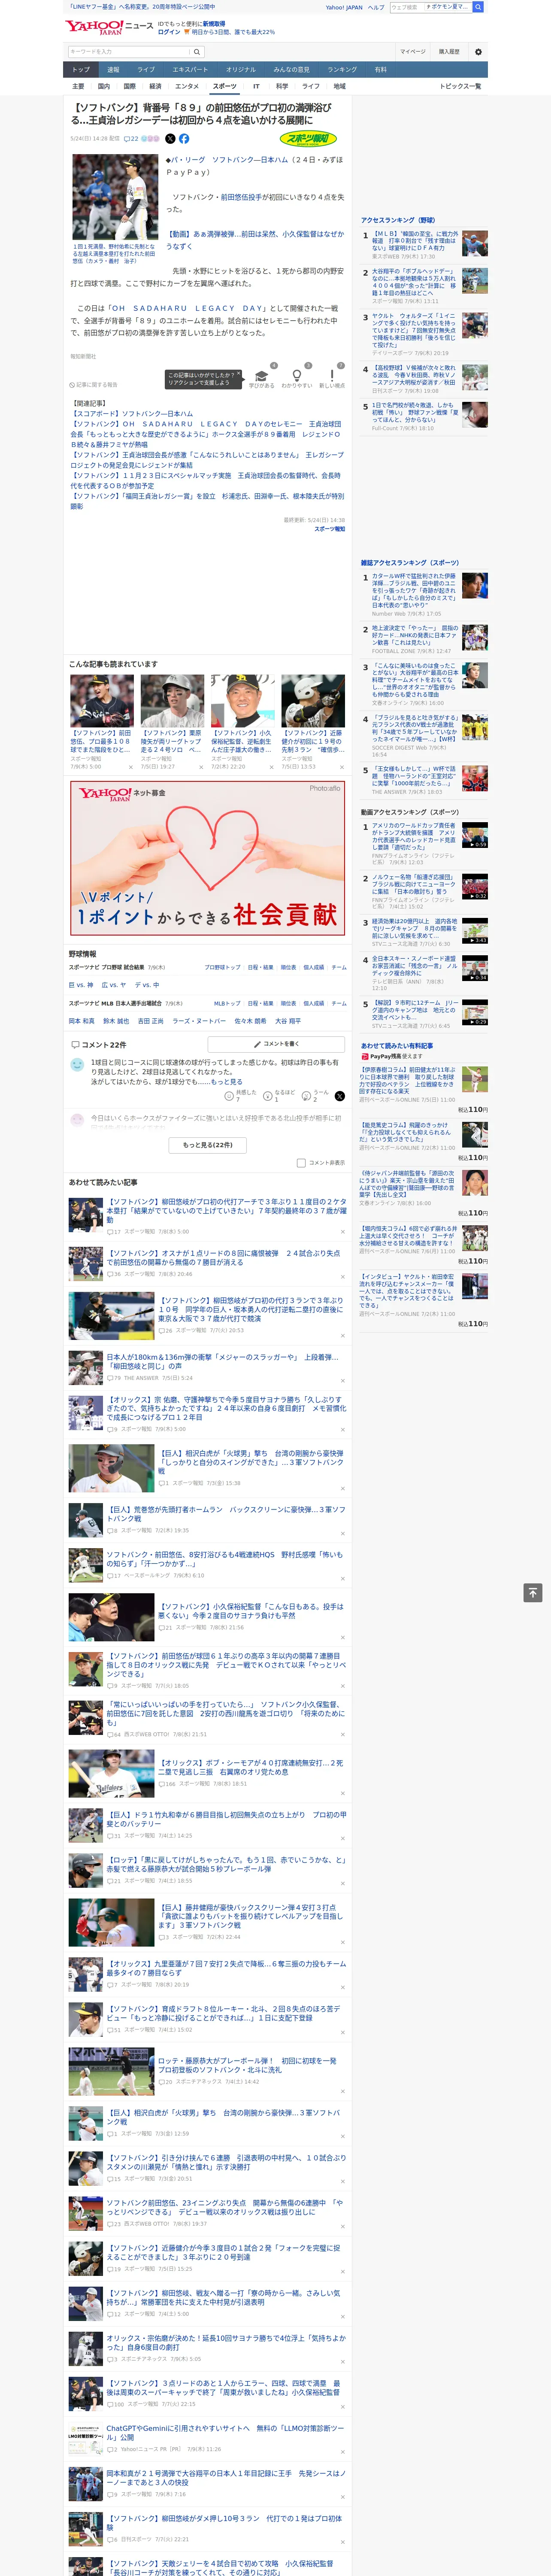
Task: Click the Yahoo! ネット募金 社会貢献 banner
Action: (x=208, y=858)
